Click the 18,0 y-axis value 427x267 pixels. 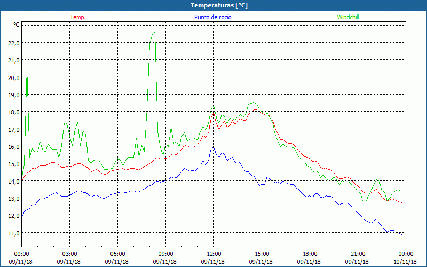pyautogui.click(x=14, y=112)
